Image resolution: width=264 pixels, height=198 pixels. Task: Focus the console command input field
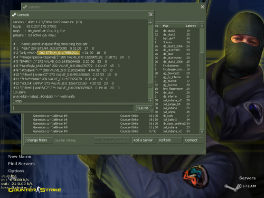tap(73, 108)
